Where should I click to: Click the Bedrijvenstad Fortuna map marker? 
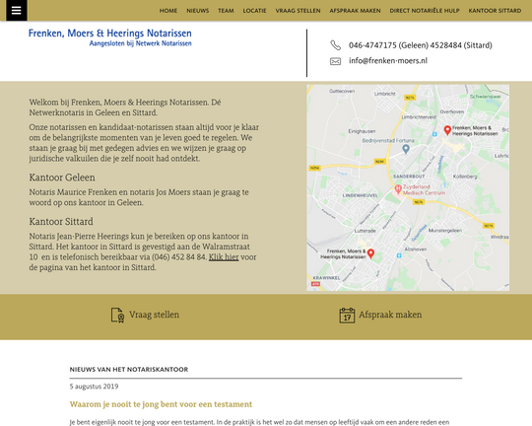pyautogui.click(x=406, y=149)
